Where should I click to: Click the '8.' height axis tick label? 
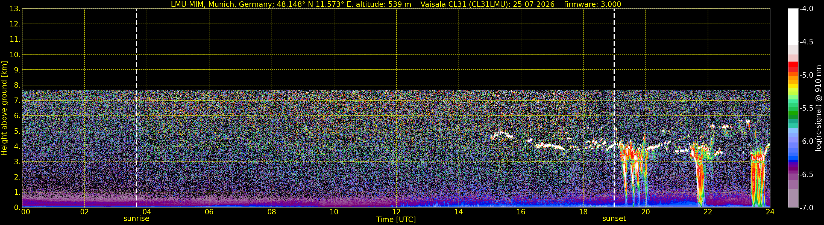click(17, 86)
